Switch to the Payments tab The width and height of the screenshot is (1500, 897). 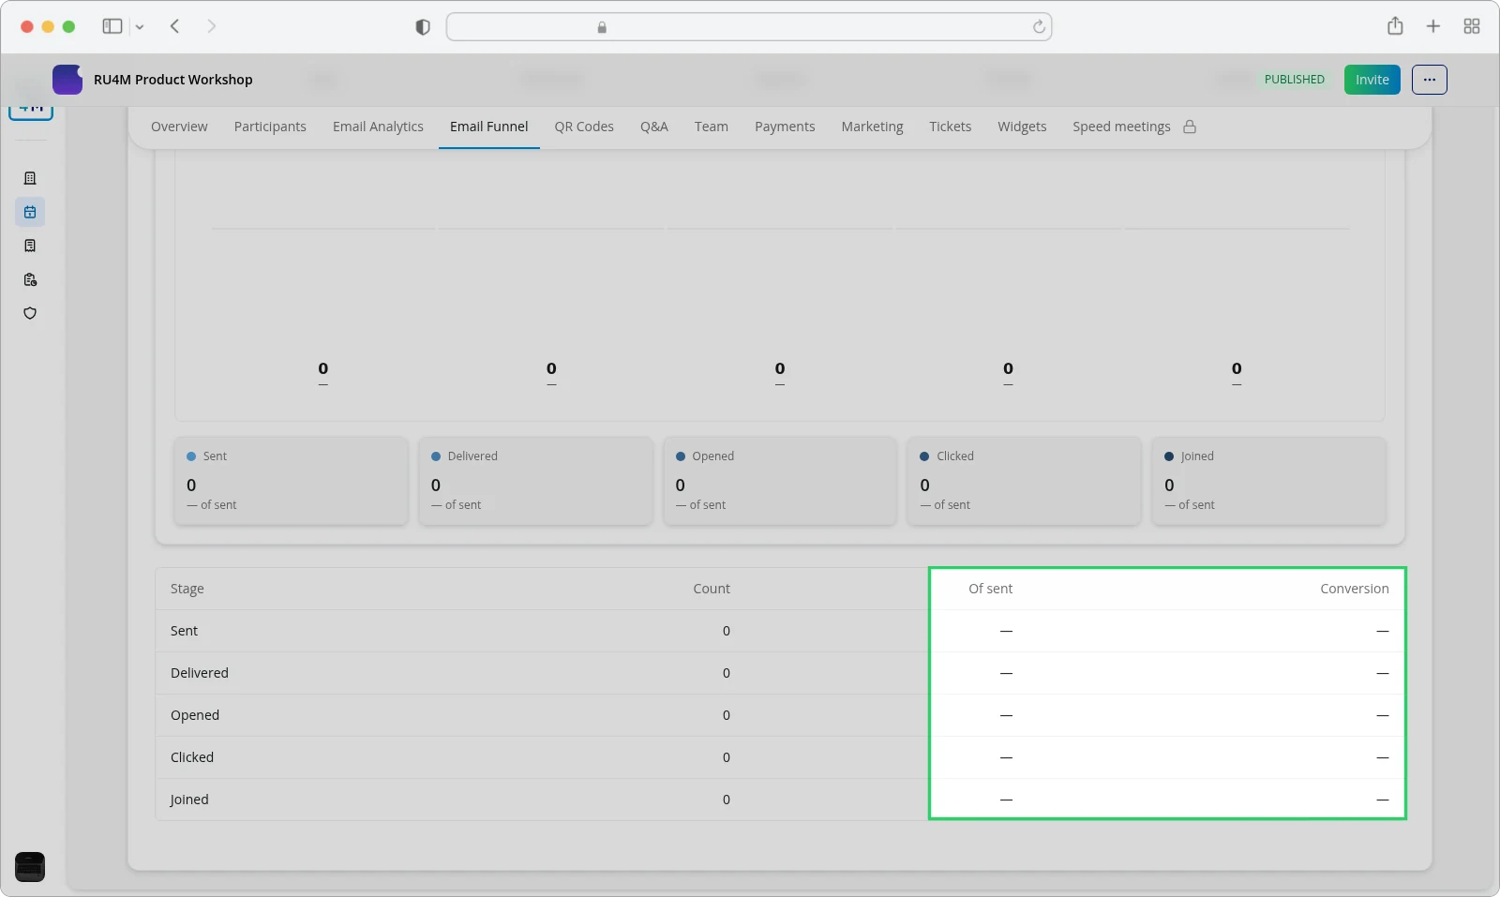click(x=785, y=127)
